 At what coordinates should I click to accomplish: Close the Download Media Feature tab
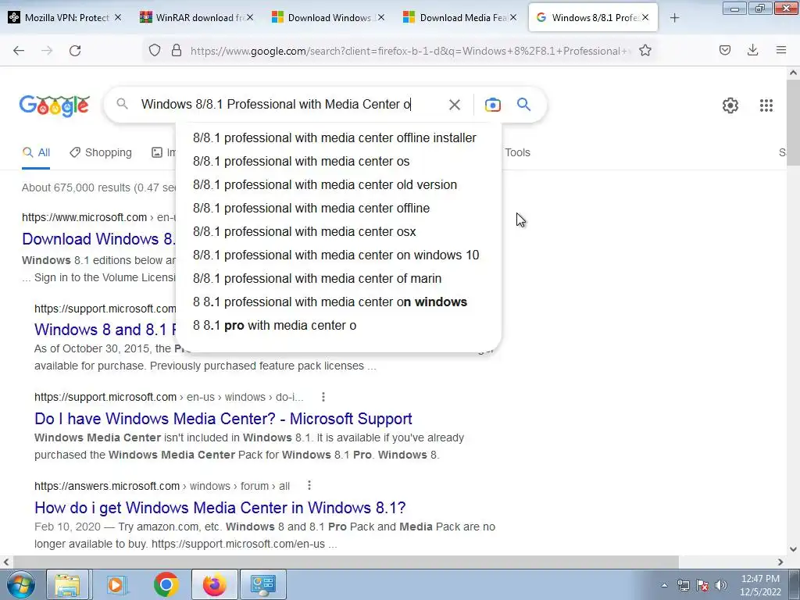(x=513, y=17)
